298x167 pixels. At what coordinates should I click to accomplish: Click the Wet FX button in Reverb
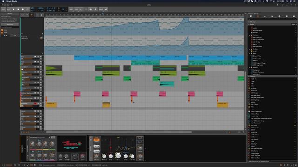click(x=140, y=142)
